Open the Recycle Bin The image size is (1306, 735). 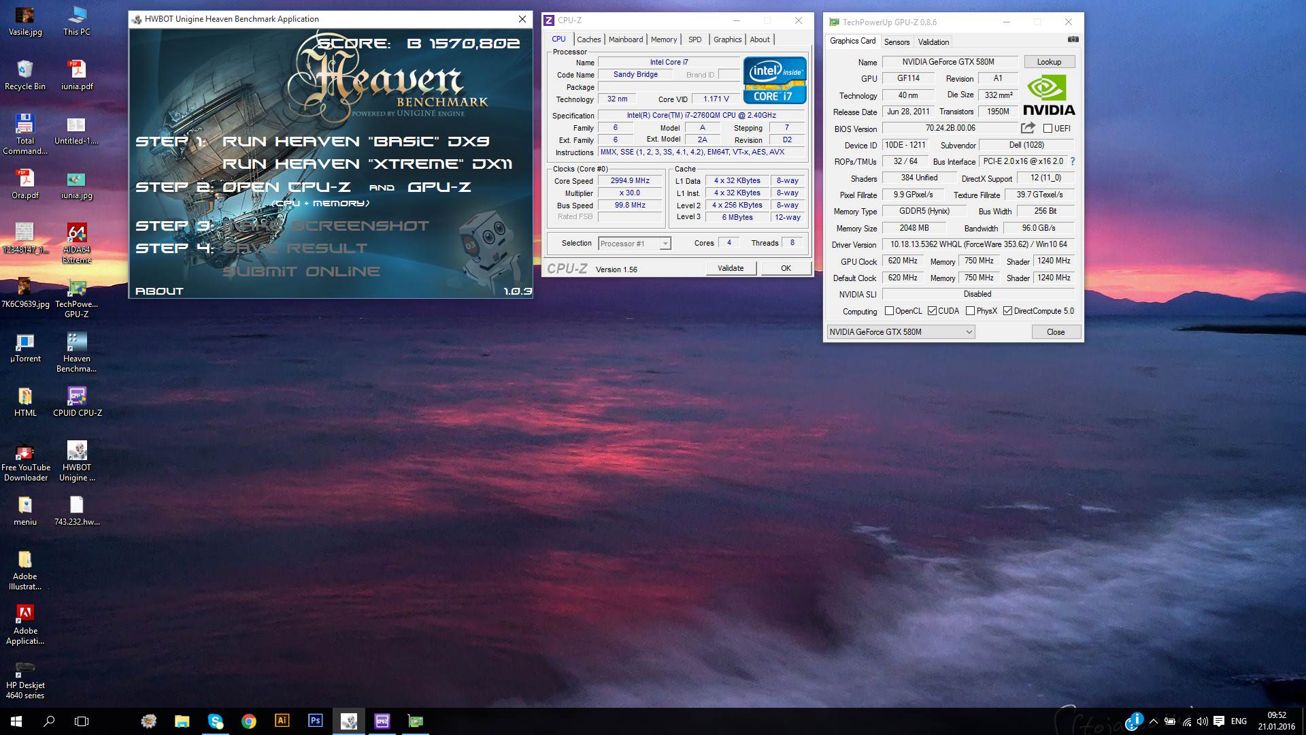pos(25,76)
